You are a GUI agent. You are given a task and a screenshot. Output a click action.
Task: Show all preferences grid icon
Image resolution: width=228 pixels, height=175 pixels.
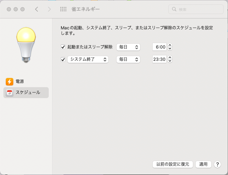63,9
